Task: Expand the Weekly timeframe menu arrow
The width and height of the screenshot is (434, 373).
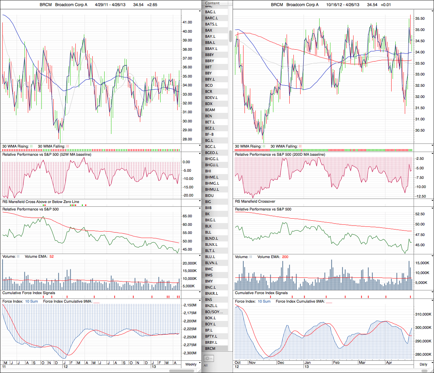Action: click(200, 363)
